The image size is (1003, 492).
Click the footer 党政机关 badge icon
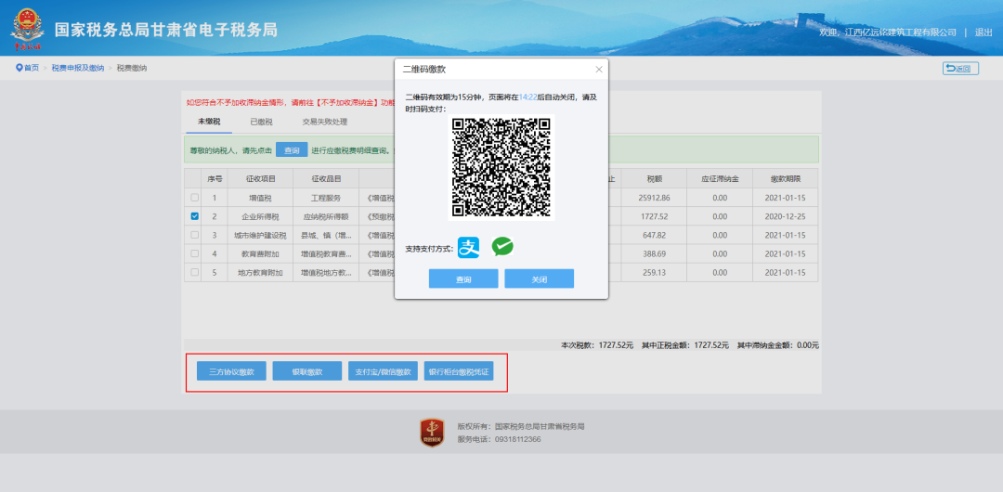[433, 433]
